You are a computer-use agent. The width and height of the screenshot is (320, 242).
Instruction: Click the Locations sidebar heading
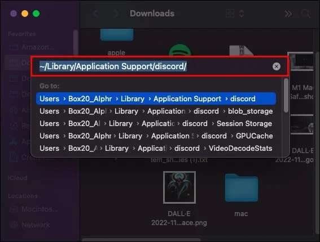(x=23, y=196)
